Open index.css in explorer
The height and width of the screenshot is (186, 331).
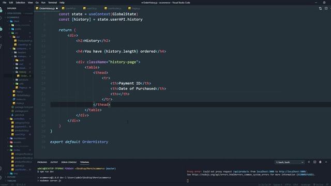[x=20, y=99]
